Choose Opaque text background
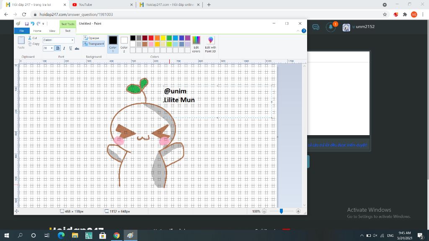 (91, 38)
